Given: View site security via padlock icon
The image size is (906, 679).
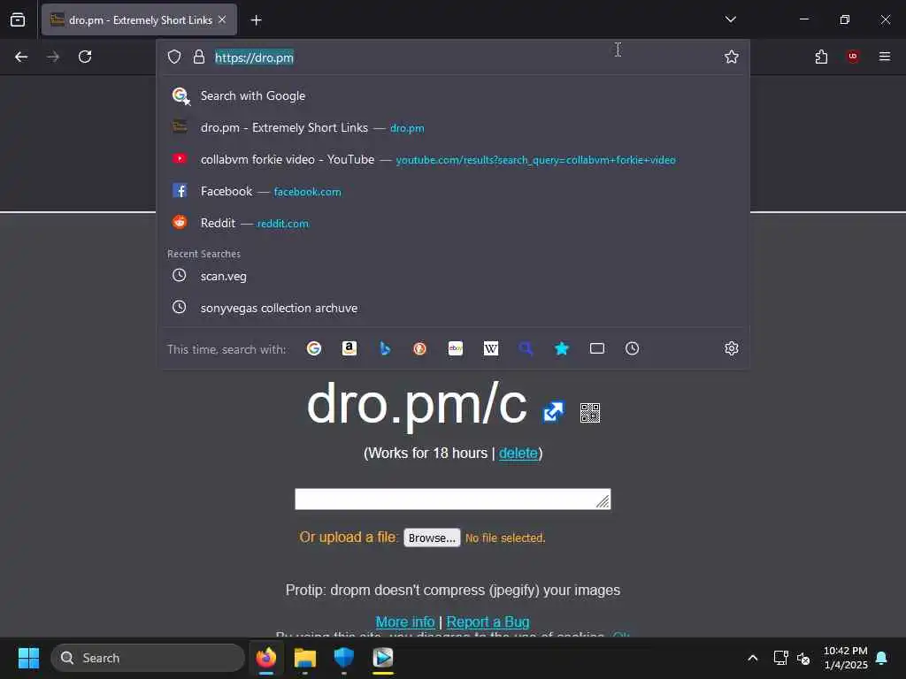Looking at the screenshot, I should (199, 57).
